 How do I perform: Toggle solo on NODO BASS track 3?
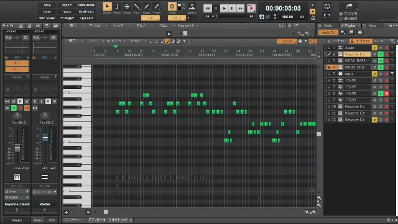click(381, 60)
